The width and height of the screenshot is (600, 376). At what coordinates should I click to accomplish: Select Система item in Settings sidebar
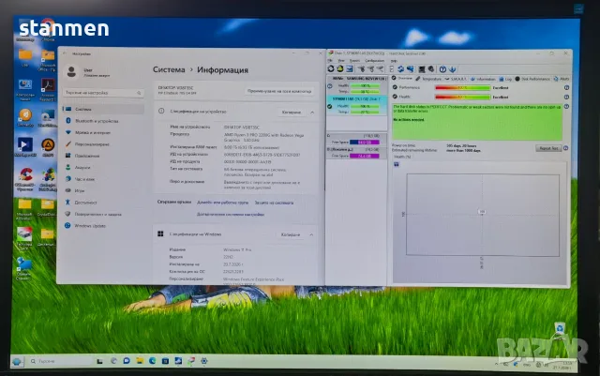103,109
